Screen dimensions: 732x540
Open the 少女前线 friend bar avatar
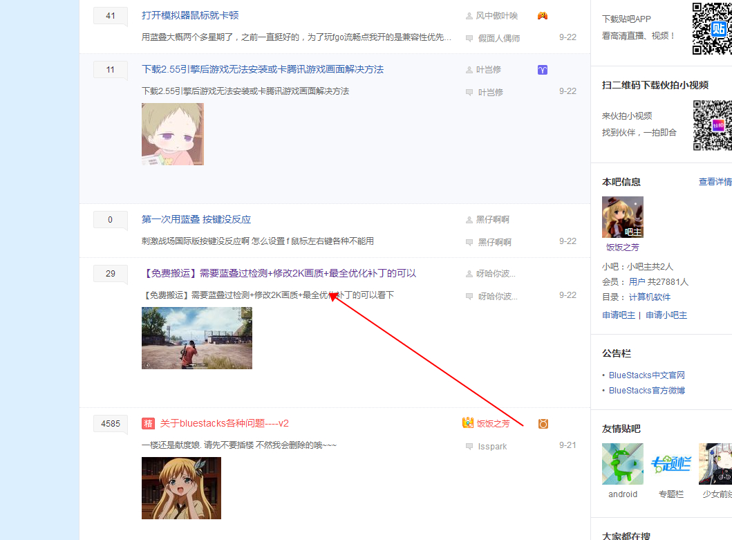(715, 464)
